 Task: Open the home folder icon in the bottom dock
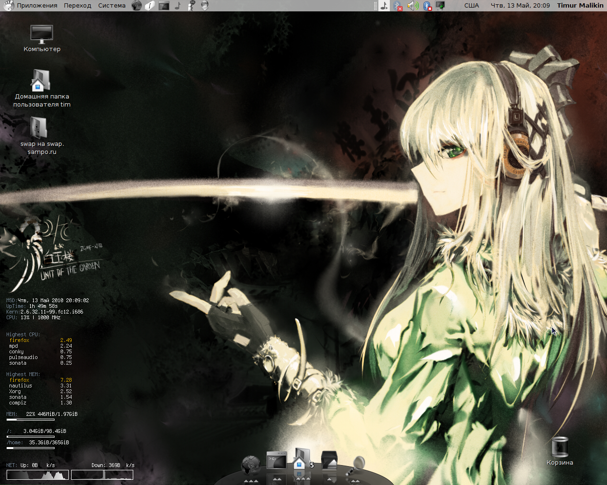[300, 458]
